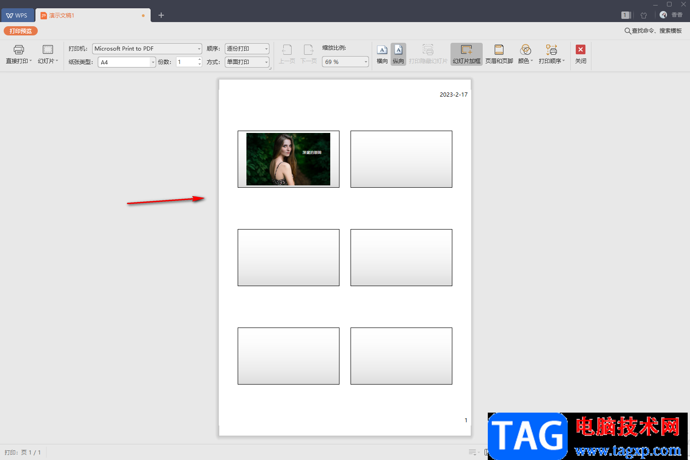Add a new tab with plus button

pyautogui.click(x=161, y=15)
